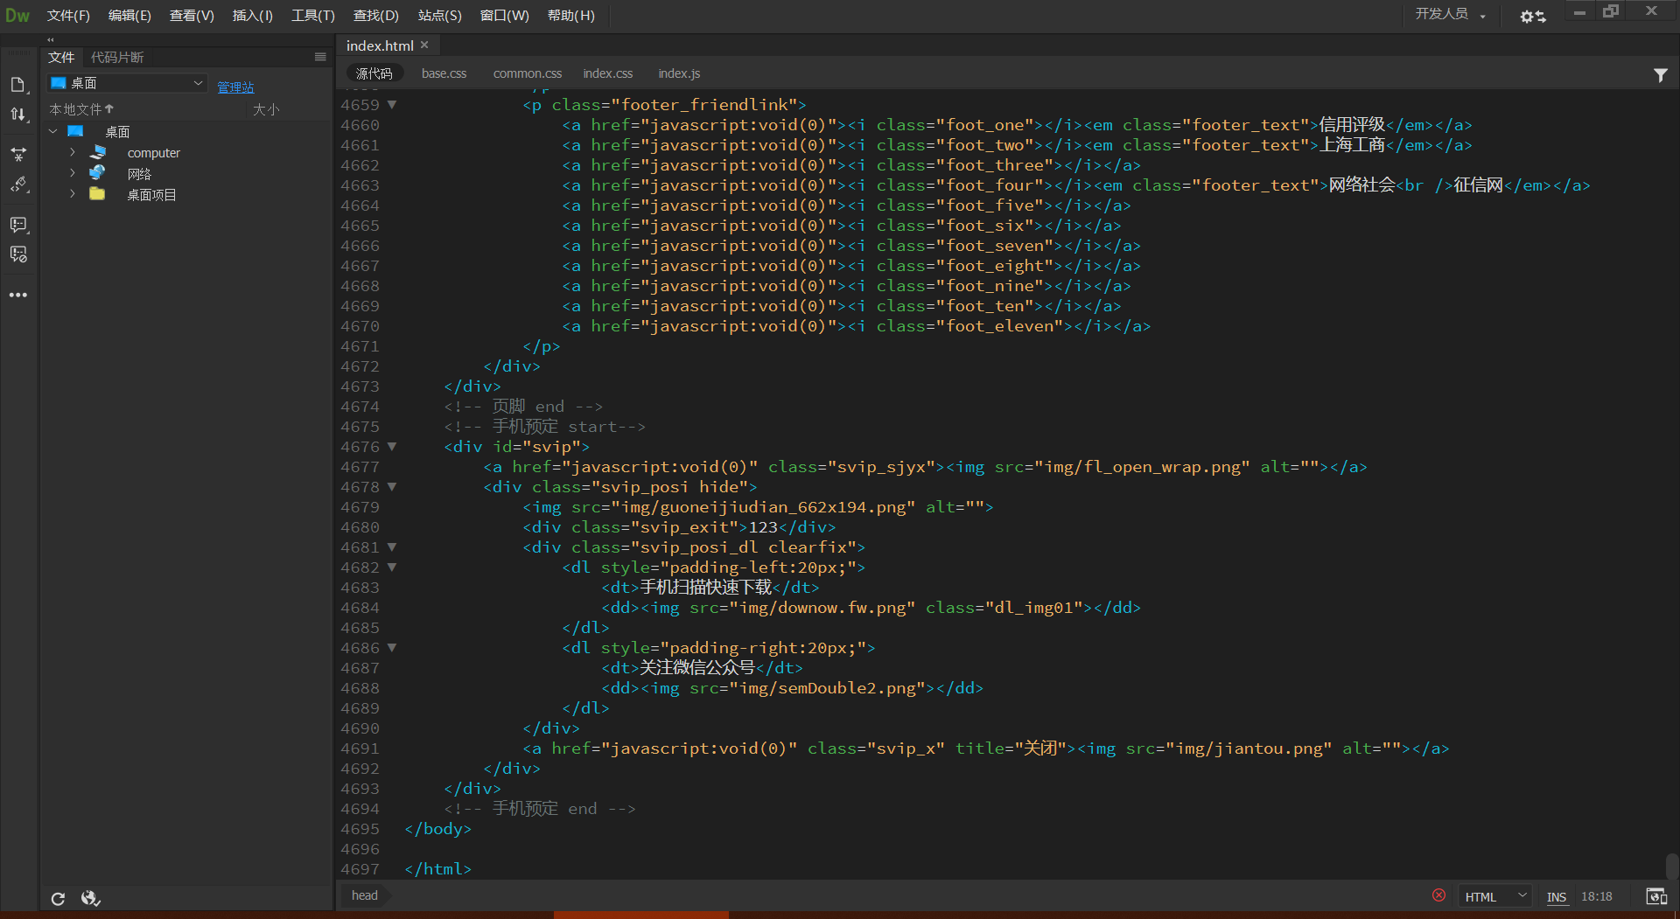1680x919 pixels.
Task: Collapse the panel with double-arrow icon
Action: pyautogui.click(x=51, y=39)
